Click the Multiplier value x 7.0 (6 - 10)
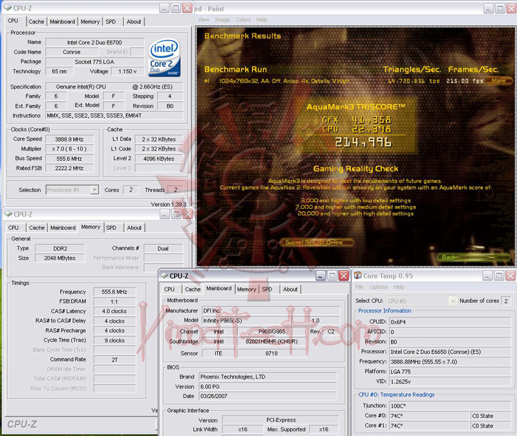This screenshot has height=436, width=517. [69, 149]
